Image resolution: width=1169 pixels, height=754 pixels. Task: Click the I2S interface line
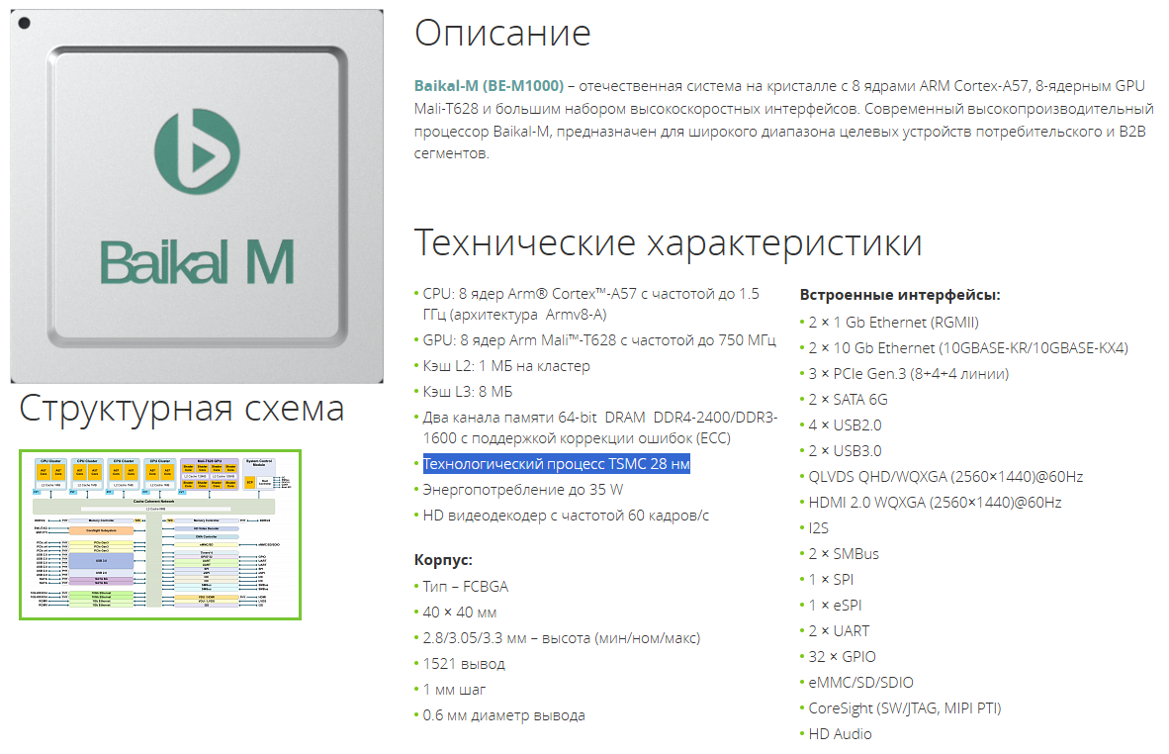[x=819, y=528]
